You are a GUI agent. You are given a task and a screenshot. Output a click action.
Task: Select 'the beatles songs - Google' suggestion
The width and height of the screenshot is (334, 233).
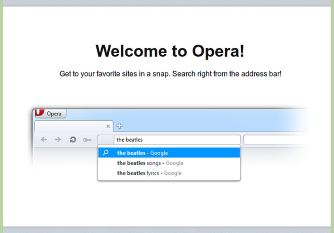click(169, 163)
